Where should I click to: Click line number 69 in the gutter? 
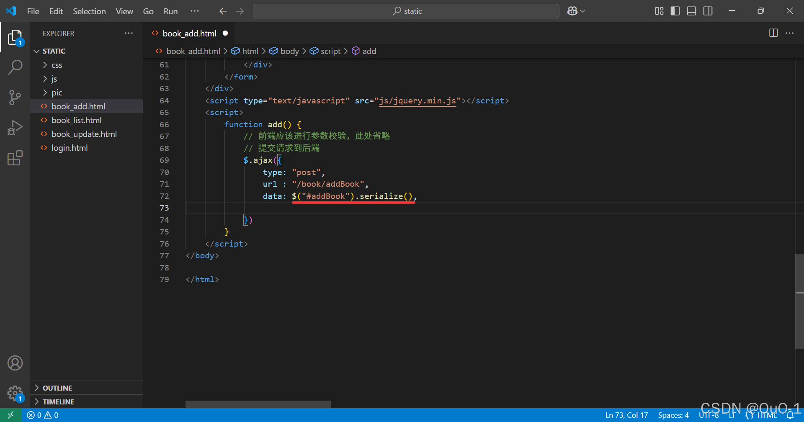pyautogui.click(x=164, y=160)
